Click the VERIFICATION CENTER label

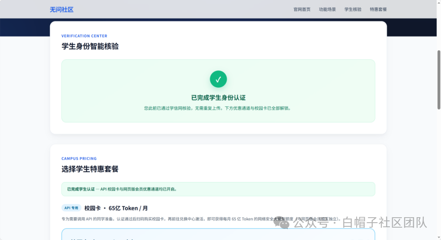pos(84,36)
